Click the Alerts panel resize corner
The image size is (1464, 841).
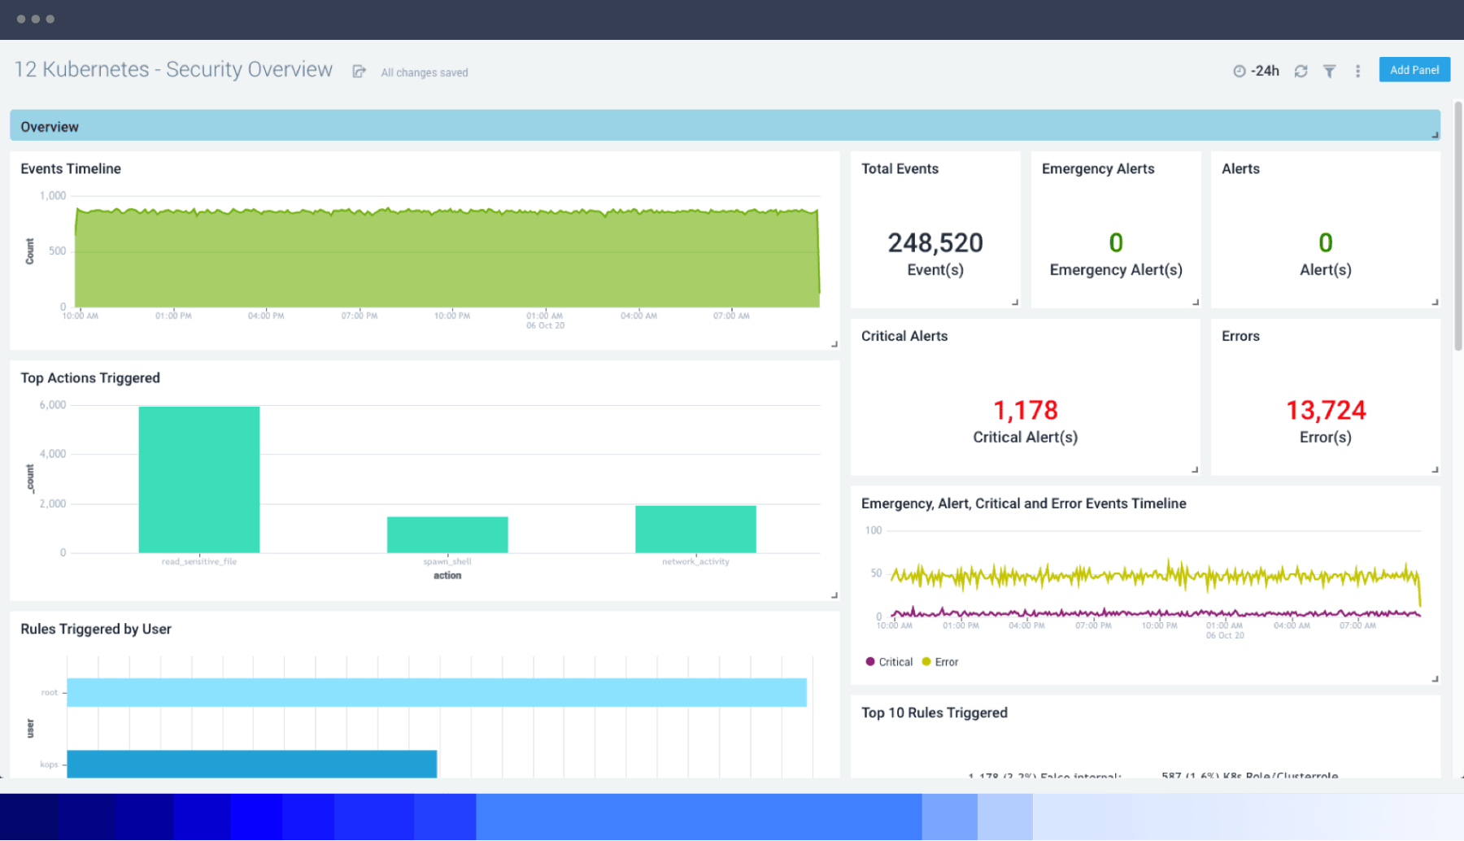[1435, 302]
